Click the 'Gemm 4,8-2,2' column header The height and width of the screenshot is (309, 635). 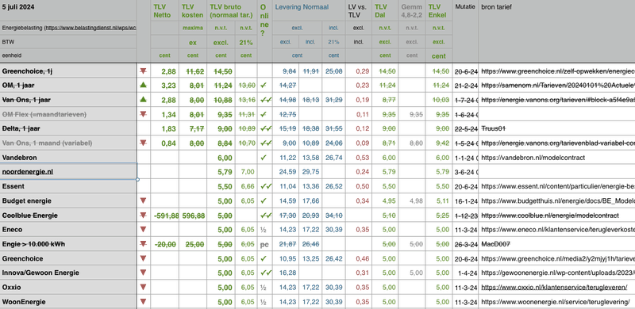[412, 11]
